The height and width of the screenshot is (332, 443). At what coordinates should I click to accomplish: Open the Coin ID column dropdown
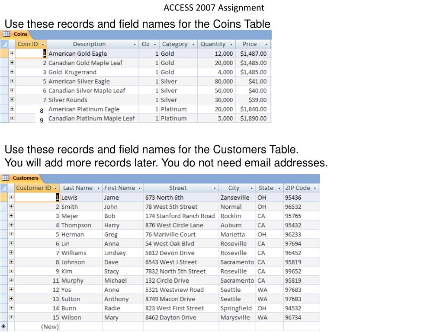(43, 45)
